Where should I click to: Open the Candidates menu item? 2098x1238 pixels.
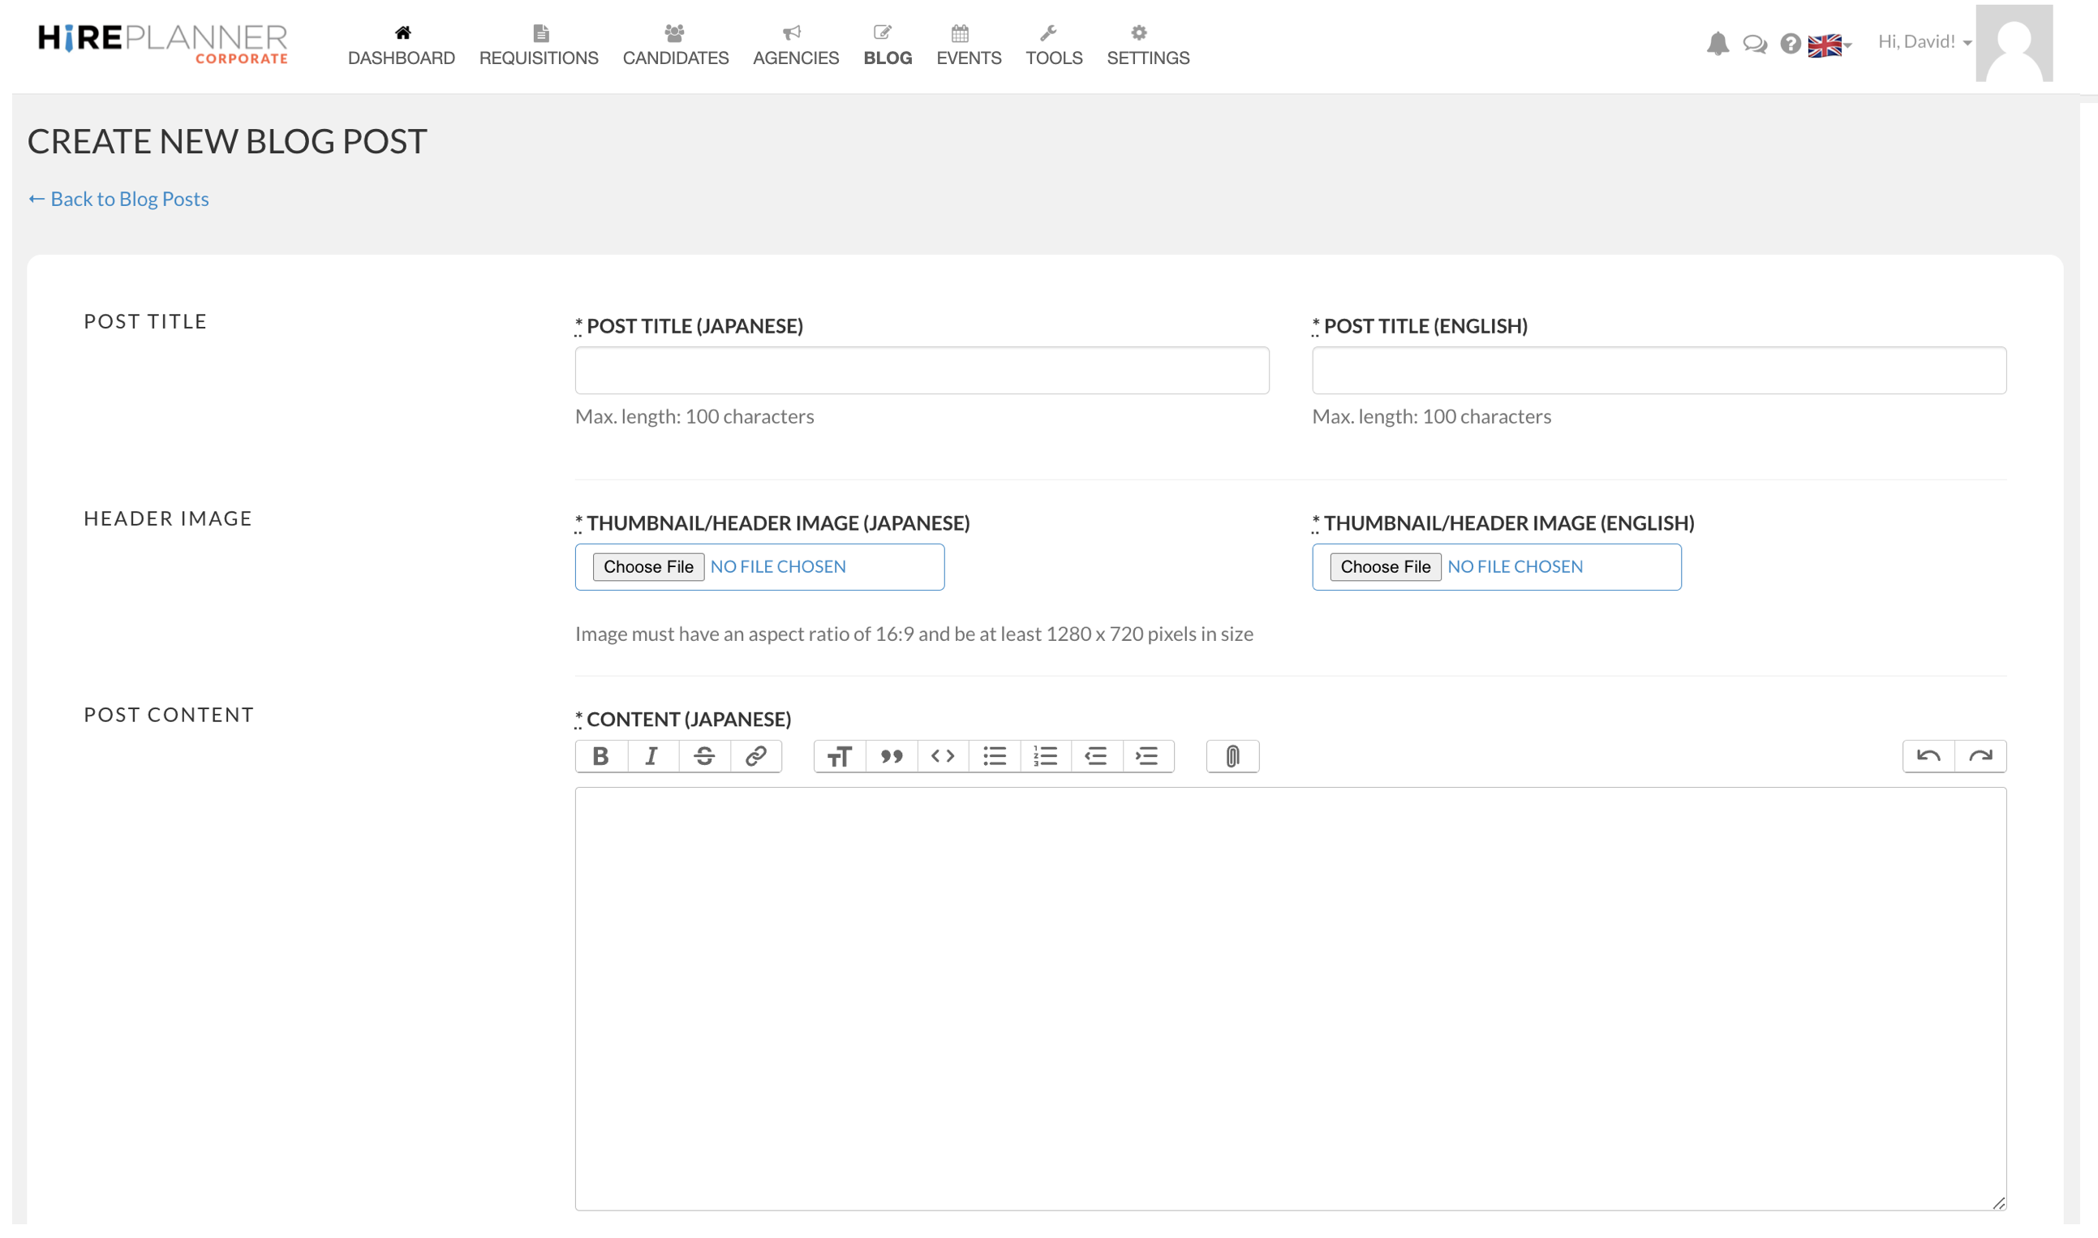(x=675, y=46)
